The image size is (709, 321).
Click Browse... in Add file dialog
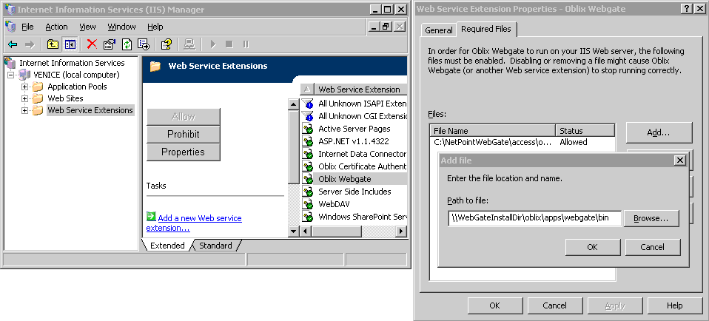[651, 218]
